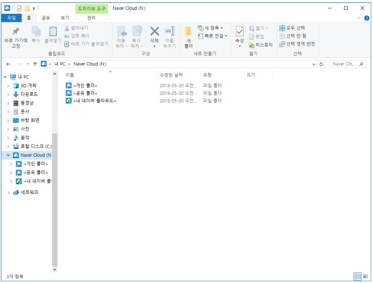Collapse the ribbon with the caret
This screenshot has width=373, height=283.
[x=359, y=18]
